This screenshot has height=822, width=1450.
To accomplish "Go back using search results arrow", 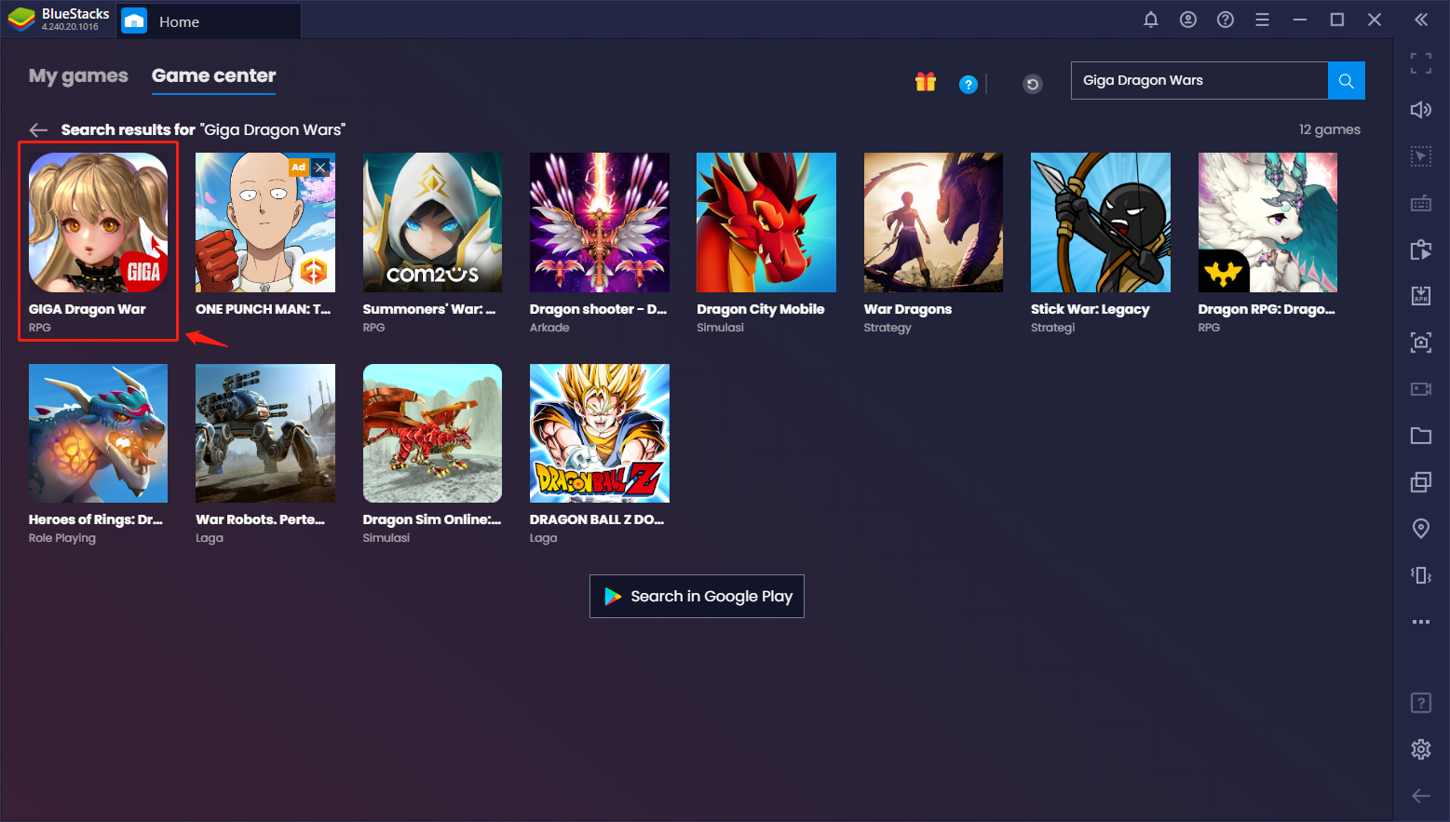I will (x=38, y=130).
